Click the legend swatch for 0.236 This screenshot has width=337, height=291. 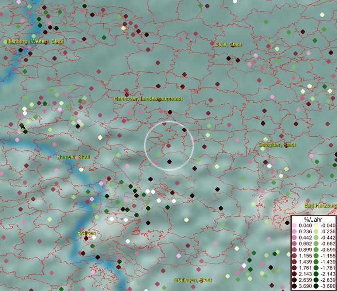pos(294,231)
